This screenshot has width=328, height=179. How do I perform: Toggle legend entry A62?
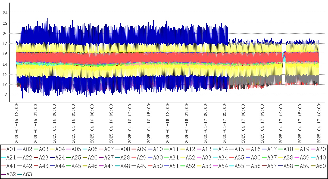[x=8, y=175]
